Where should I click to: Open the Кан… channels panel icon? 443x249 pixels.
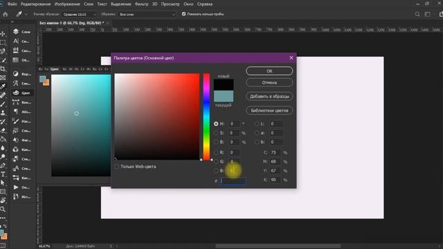(x=15, y=149)
